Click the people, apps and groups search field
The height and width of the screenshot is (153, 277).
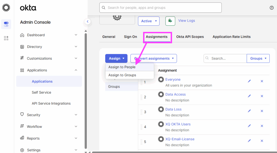click(x=160, y=8)
